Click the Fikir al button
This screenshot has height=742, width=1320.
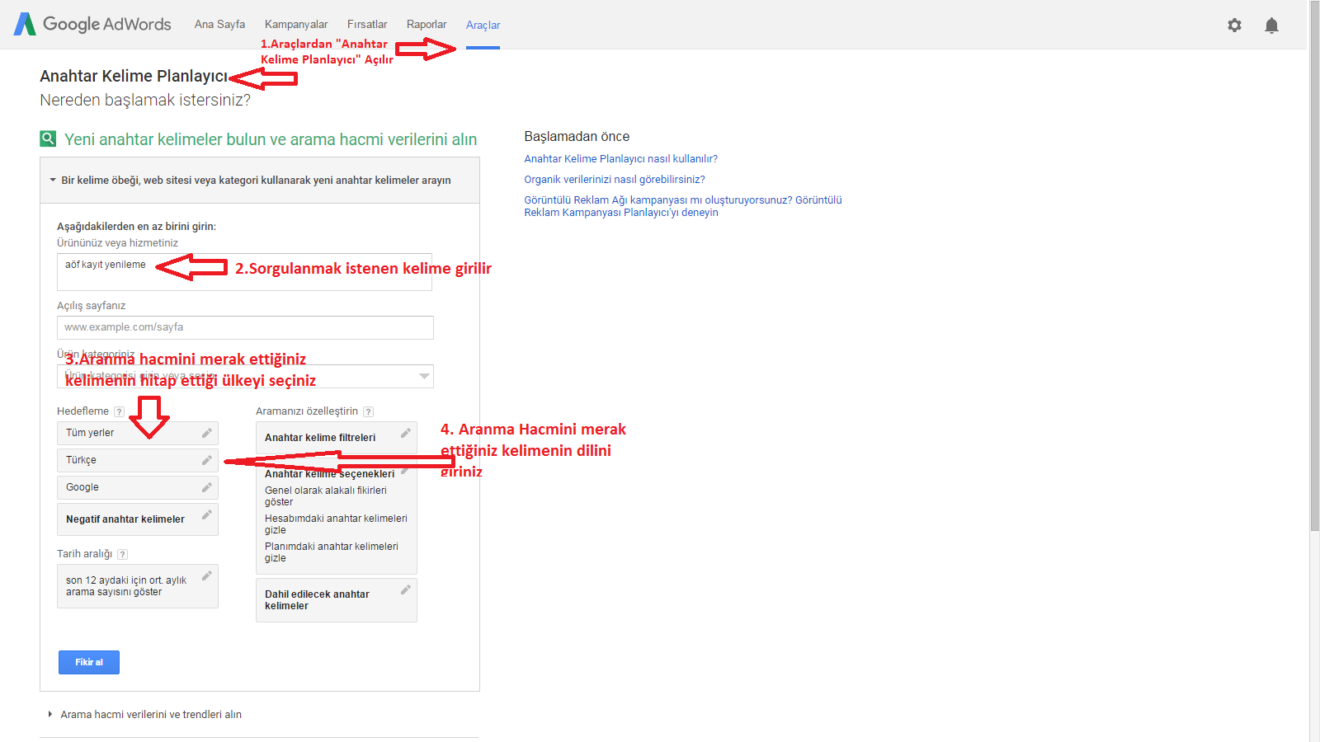(x=89, y=662)
